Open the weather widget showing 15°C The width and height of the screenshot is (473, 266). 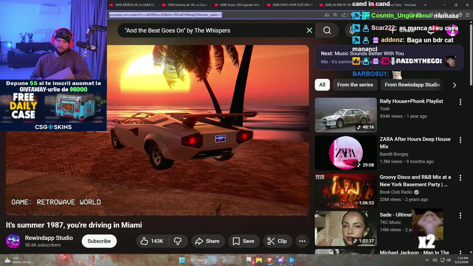pyautogui.click(x=18, y=260)
